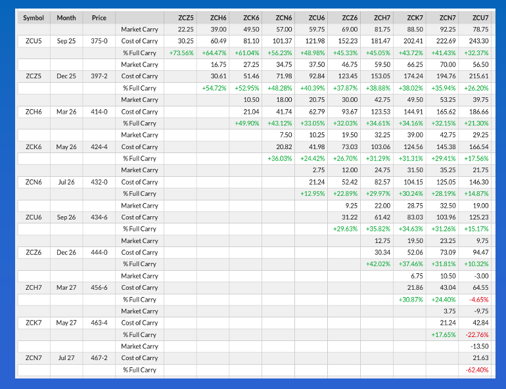Click the 22.25 market carry value
The height and width of the screenshot is (389, 506).
(186, 30)
